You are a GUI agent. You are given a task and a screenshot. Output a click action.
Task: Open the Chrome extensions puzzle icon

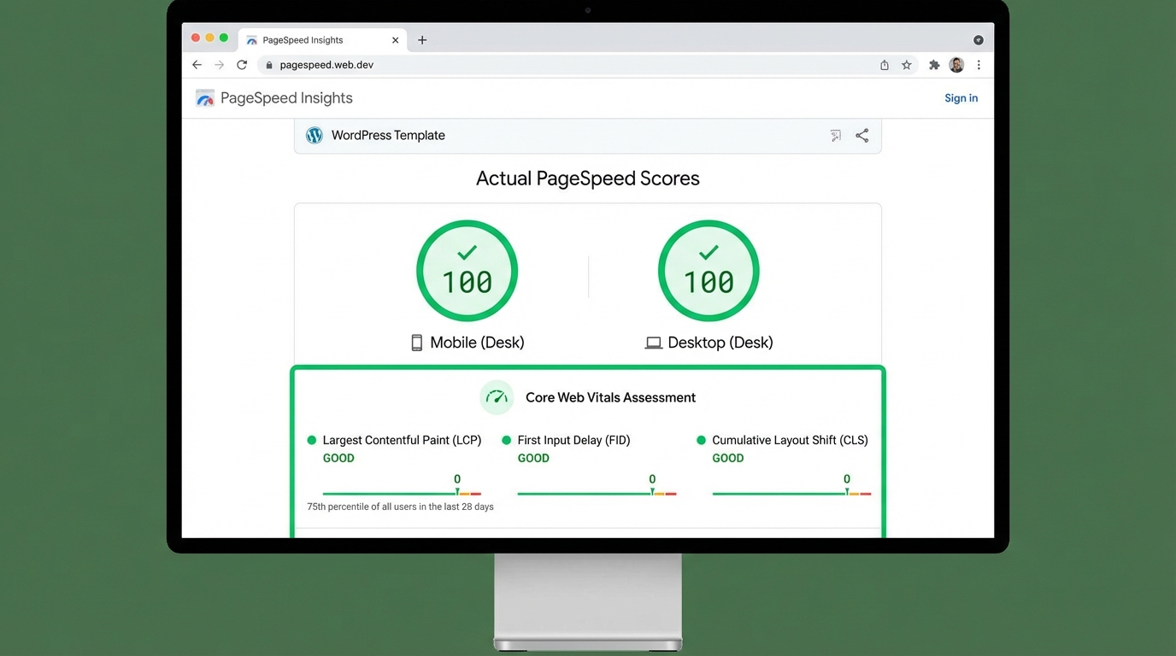(933, 64)
